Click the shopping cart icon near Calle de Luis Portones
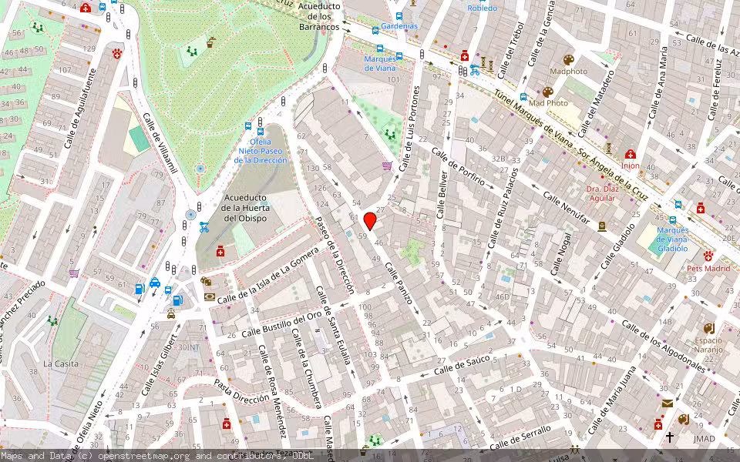Viewport: 740px width, 462px height. (386, 166)
